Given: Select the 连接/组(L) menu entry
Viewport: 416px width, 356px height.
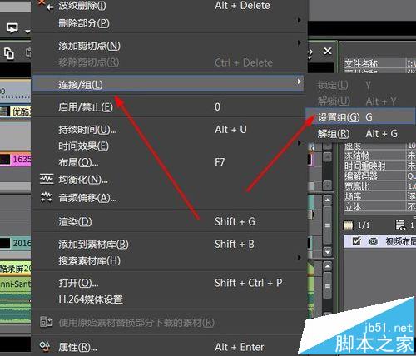Looking at the screenshot, I should point(168,84).
